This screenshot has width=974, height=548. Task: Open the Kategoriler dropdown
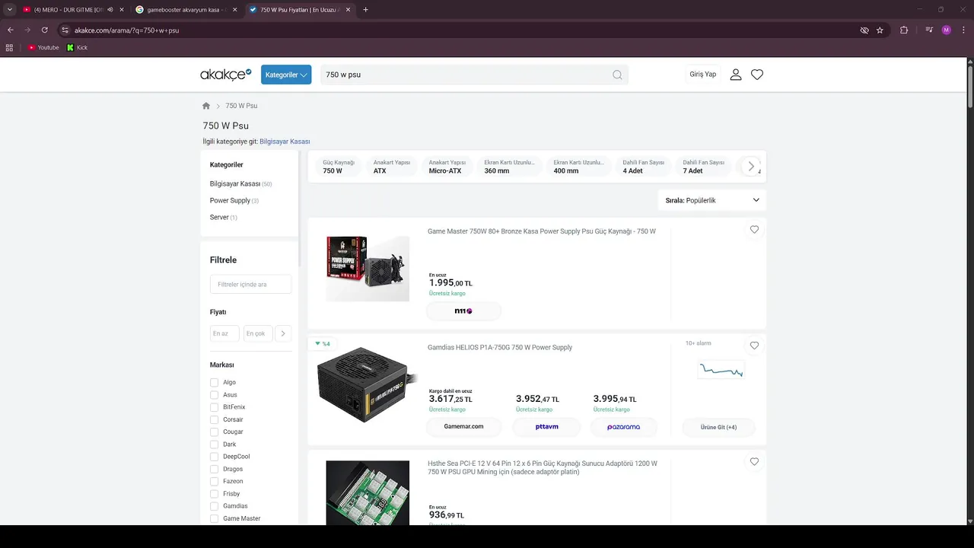(286, 75)
